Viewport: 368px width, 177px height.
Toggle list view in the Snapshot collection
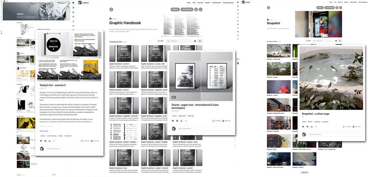340,41
